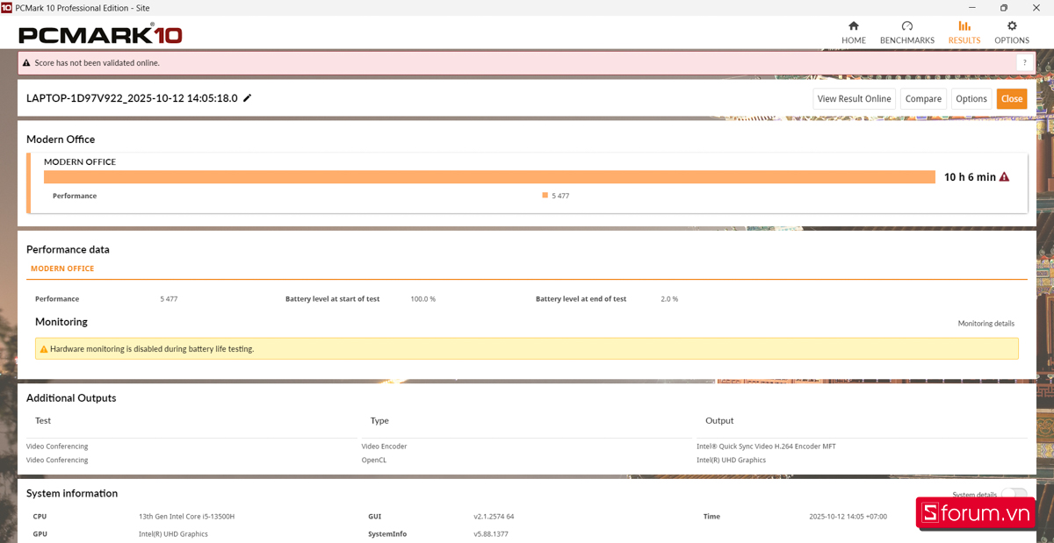Click the Additional Outputs heading
The width and height of the screenshot is (1054, 543).
(x=71, y=398)
